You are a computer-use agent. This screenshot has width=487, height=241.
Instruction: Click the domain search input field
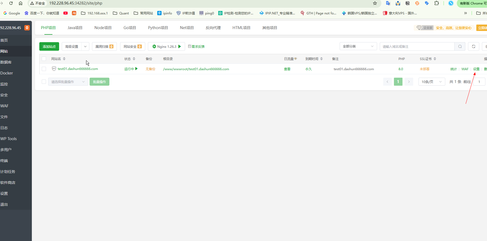tap(417, 46)
